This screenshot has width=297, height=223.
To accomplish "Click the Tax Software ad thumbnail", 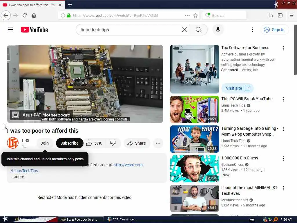I will 195,69.
